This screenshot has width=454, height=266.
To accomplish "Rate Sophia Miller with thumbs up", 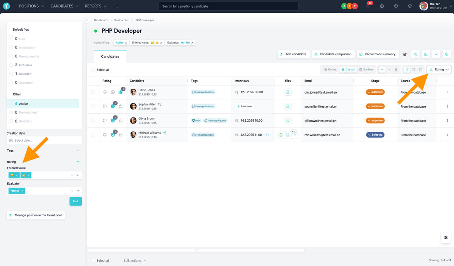I will [x=121, y=106].
